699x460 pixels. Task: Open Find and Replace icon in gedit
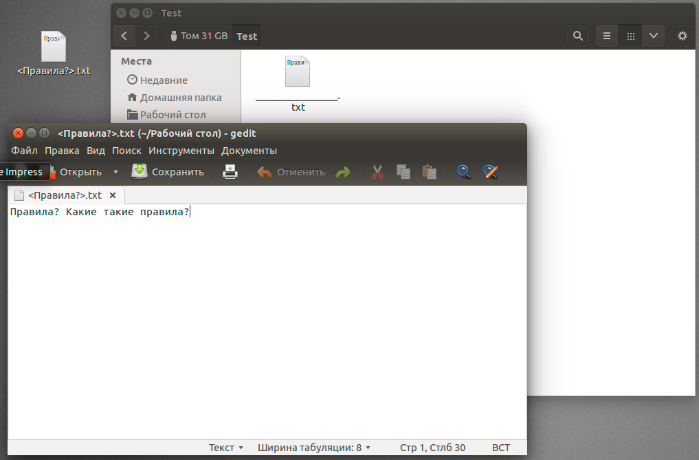[x=490, y=172]
